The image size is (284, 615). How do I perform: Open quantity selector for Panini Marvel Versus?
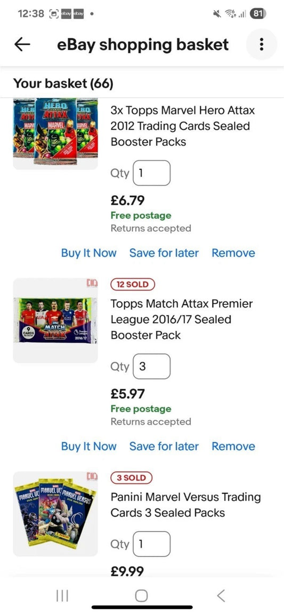tap(151, 544)
